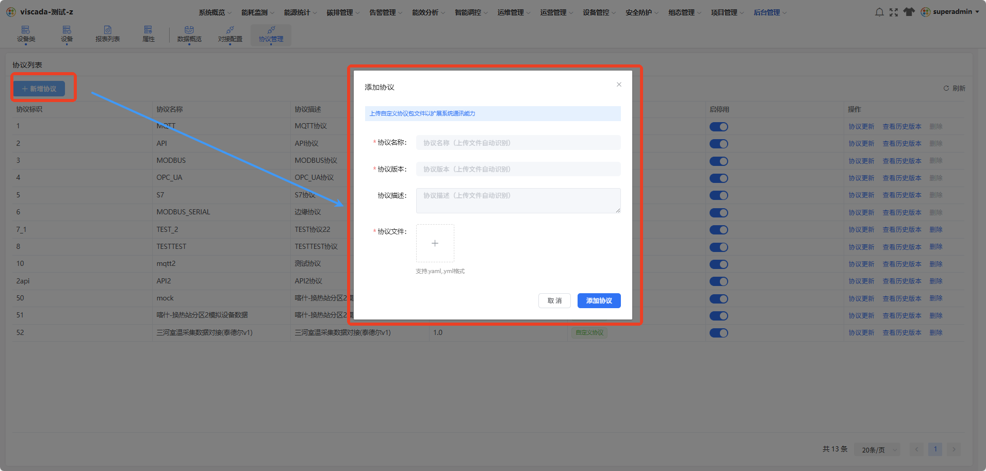Toggle the switch for mqtt2 row
986x471 pixels.
(x=718, y=264)
